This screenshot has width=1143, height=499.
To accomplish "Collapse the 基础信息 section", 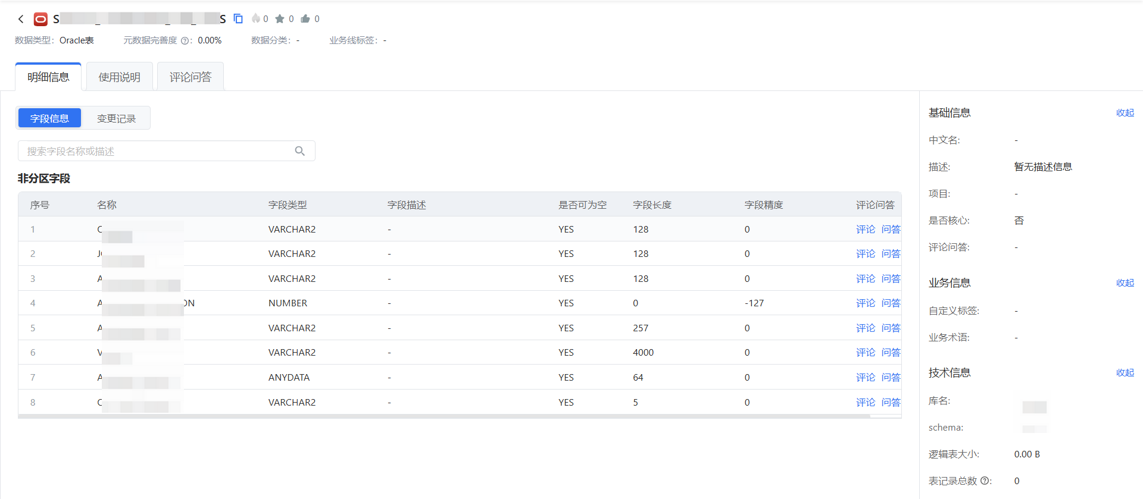I will (1125, 113).
